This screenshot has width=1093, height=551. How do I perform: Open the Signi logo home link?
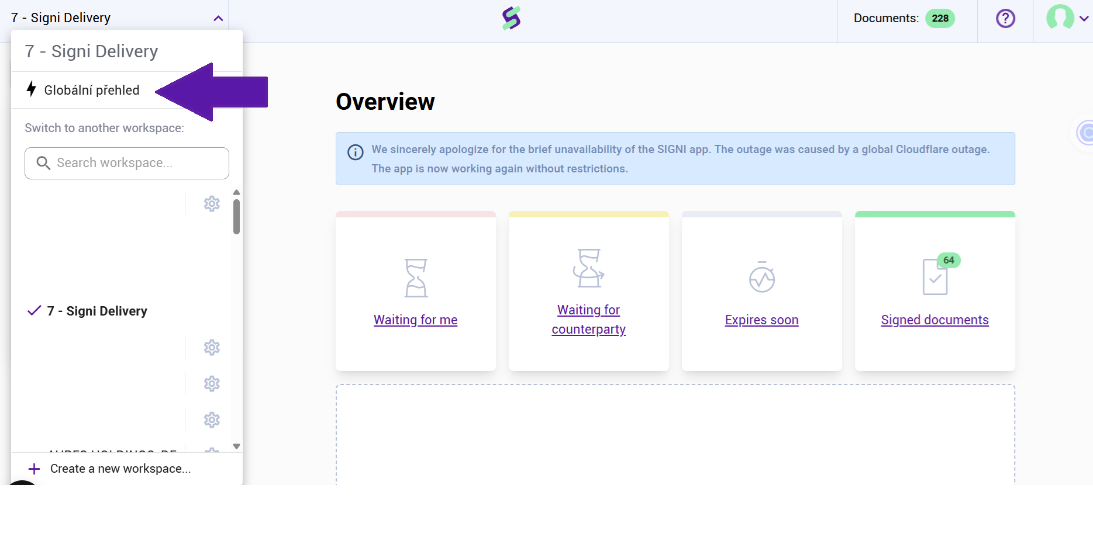[x=512, y=18]
